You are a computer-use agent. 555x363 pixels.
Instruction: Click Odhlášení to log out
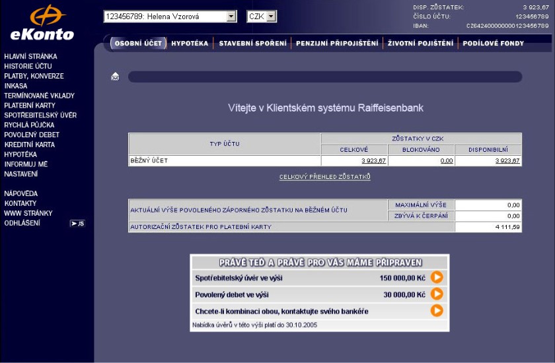coord(22,223)
